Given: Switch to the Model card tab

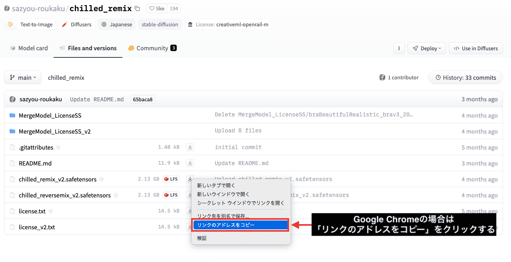Looking at the screenshot, I should click(x=29, y=48).
